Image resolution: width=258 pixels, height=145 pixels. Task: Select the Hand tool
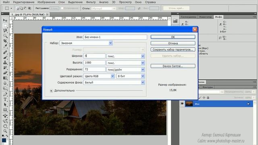5,126
